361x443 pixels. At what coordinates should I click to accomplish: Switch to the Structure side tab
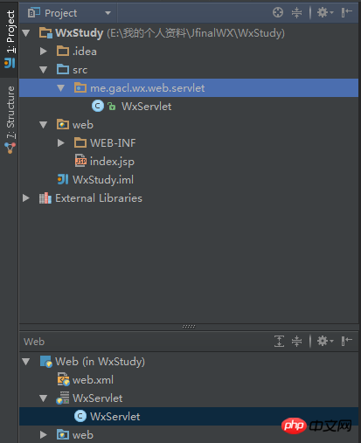pyautogui.click(x=10, y=120)
